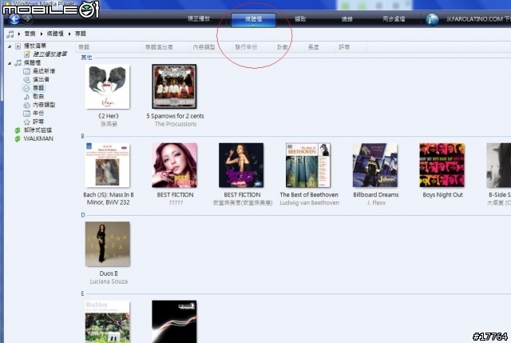The height and width of the screenshot is (343, 511).
Task: Collapse the 媒體櫃 tree node in sidebar
Action: tap(10, 63)
